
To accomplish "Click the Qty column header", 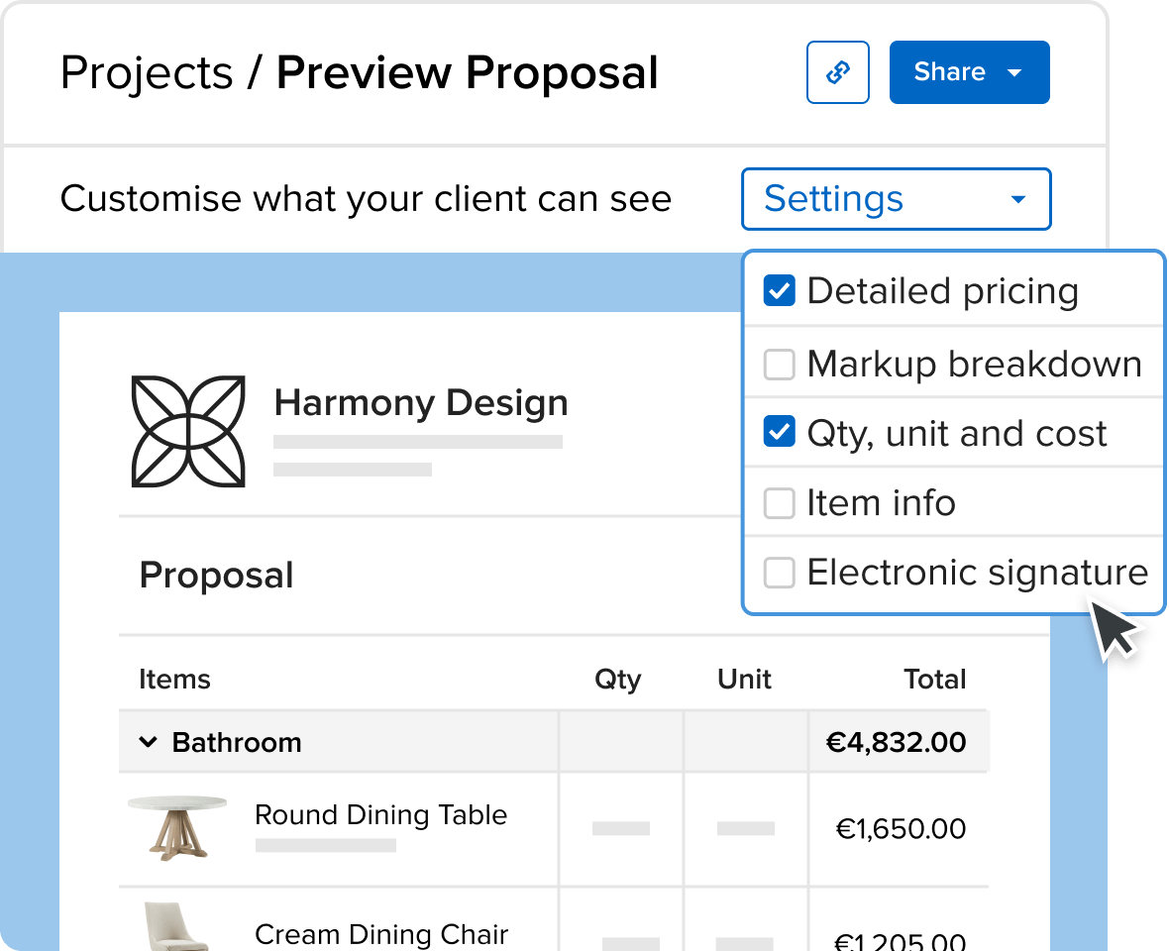I will click(x=617, y=680).
